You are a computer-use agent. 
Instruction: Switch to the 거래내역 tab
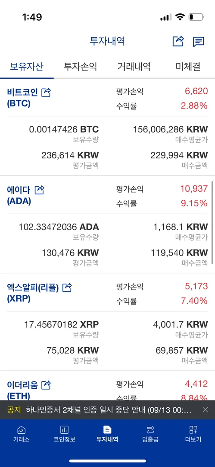(134, 66)
